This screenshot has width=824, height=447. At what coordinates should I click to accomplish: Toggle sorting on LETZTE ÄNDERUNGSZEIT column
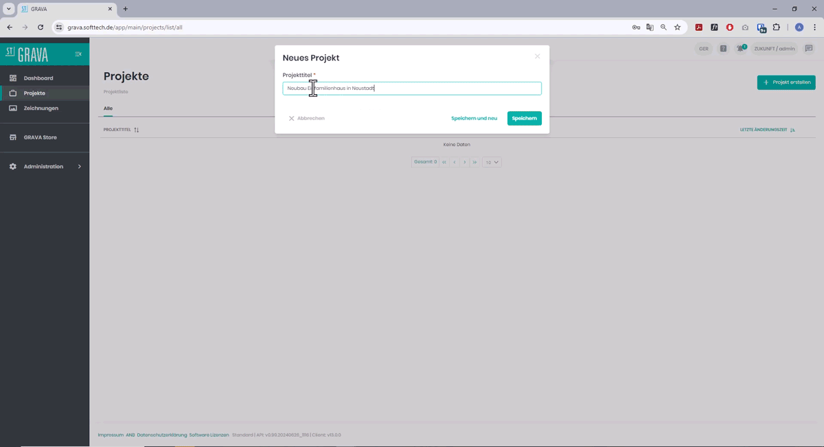click(x=792, y=129)
